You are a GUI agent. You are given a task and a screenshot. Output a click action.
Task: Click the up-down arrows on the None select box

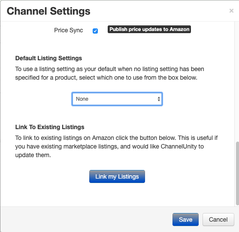tap(159, 99)
